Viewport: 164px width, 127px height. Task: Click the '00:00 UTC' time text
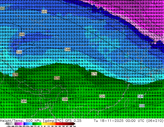(x=135, y=121)
